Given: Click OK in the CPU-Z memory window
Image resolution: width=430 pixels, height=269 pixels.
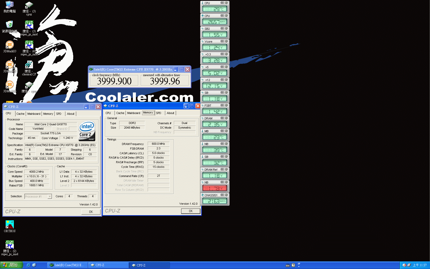Looking at the screenshot, I should (191, 211).
